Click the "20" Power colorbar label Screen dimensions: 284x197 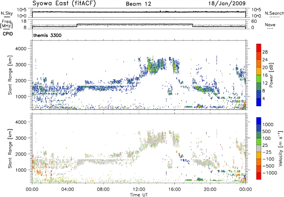tap(265, 68)
